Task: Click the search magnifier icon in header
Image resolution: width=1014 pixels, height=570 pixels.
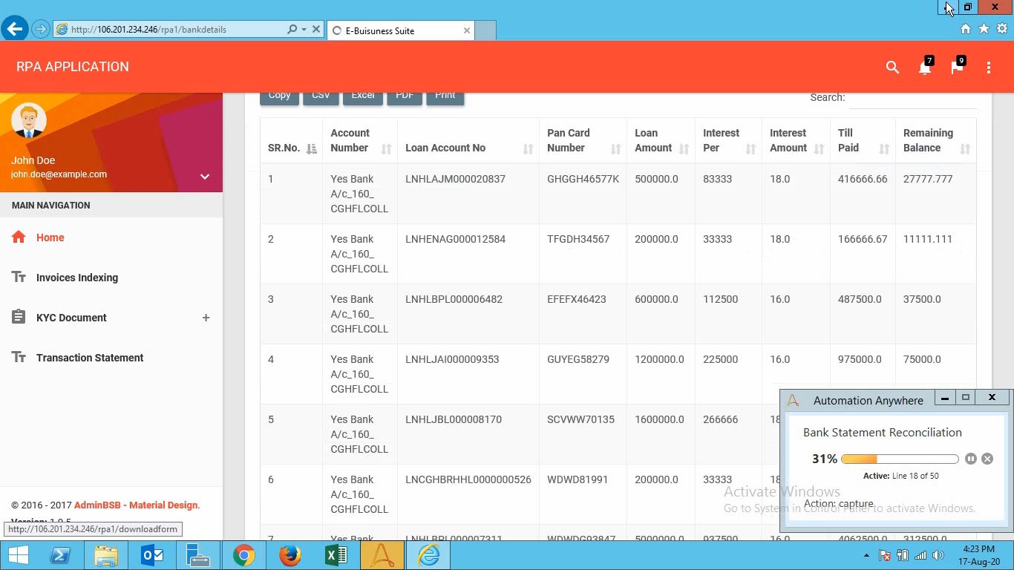Action: coord(892,68)
